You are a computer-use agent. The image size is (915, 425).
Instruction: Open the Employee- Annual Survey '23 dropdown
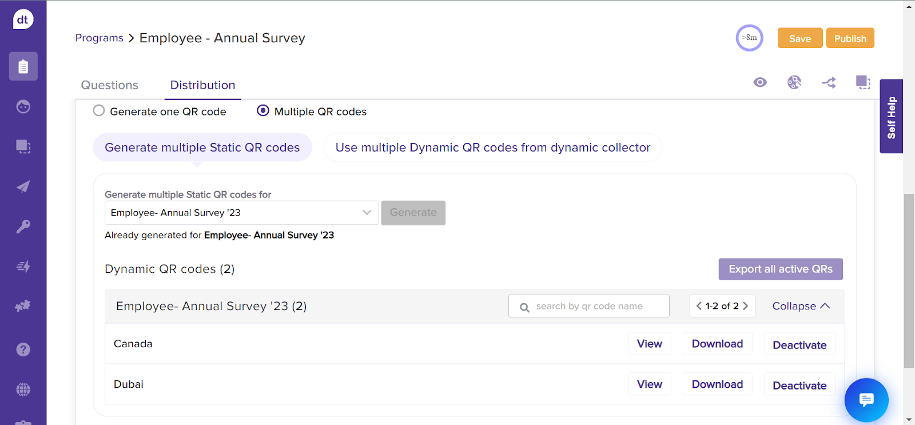point(241,213)
